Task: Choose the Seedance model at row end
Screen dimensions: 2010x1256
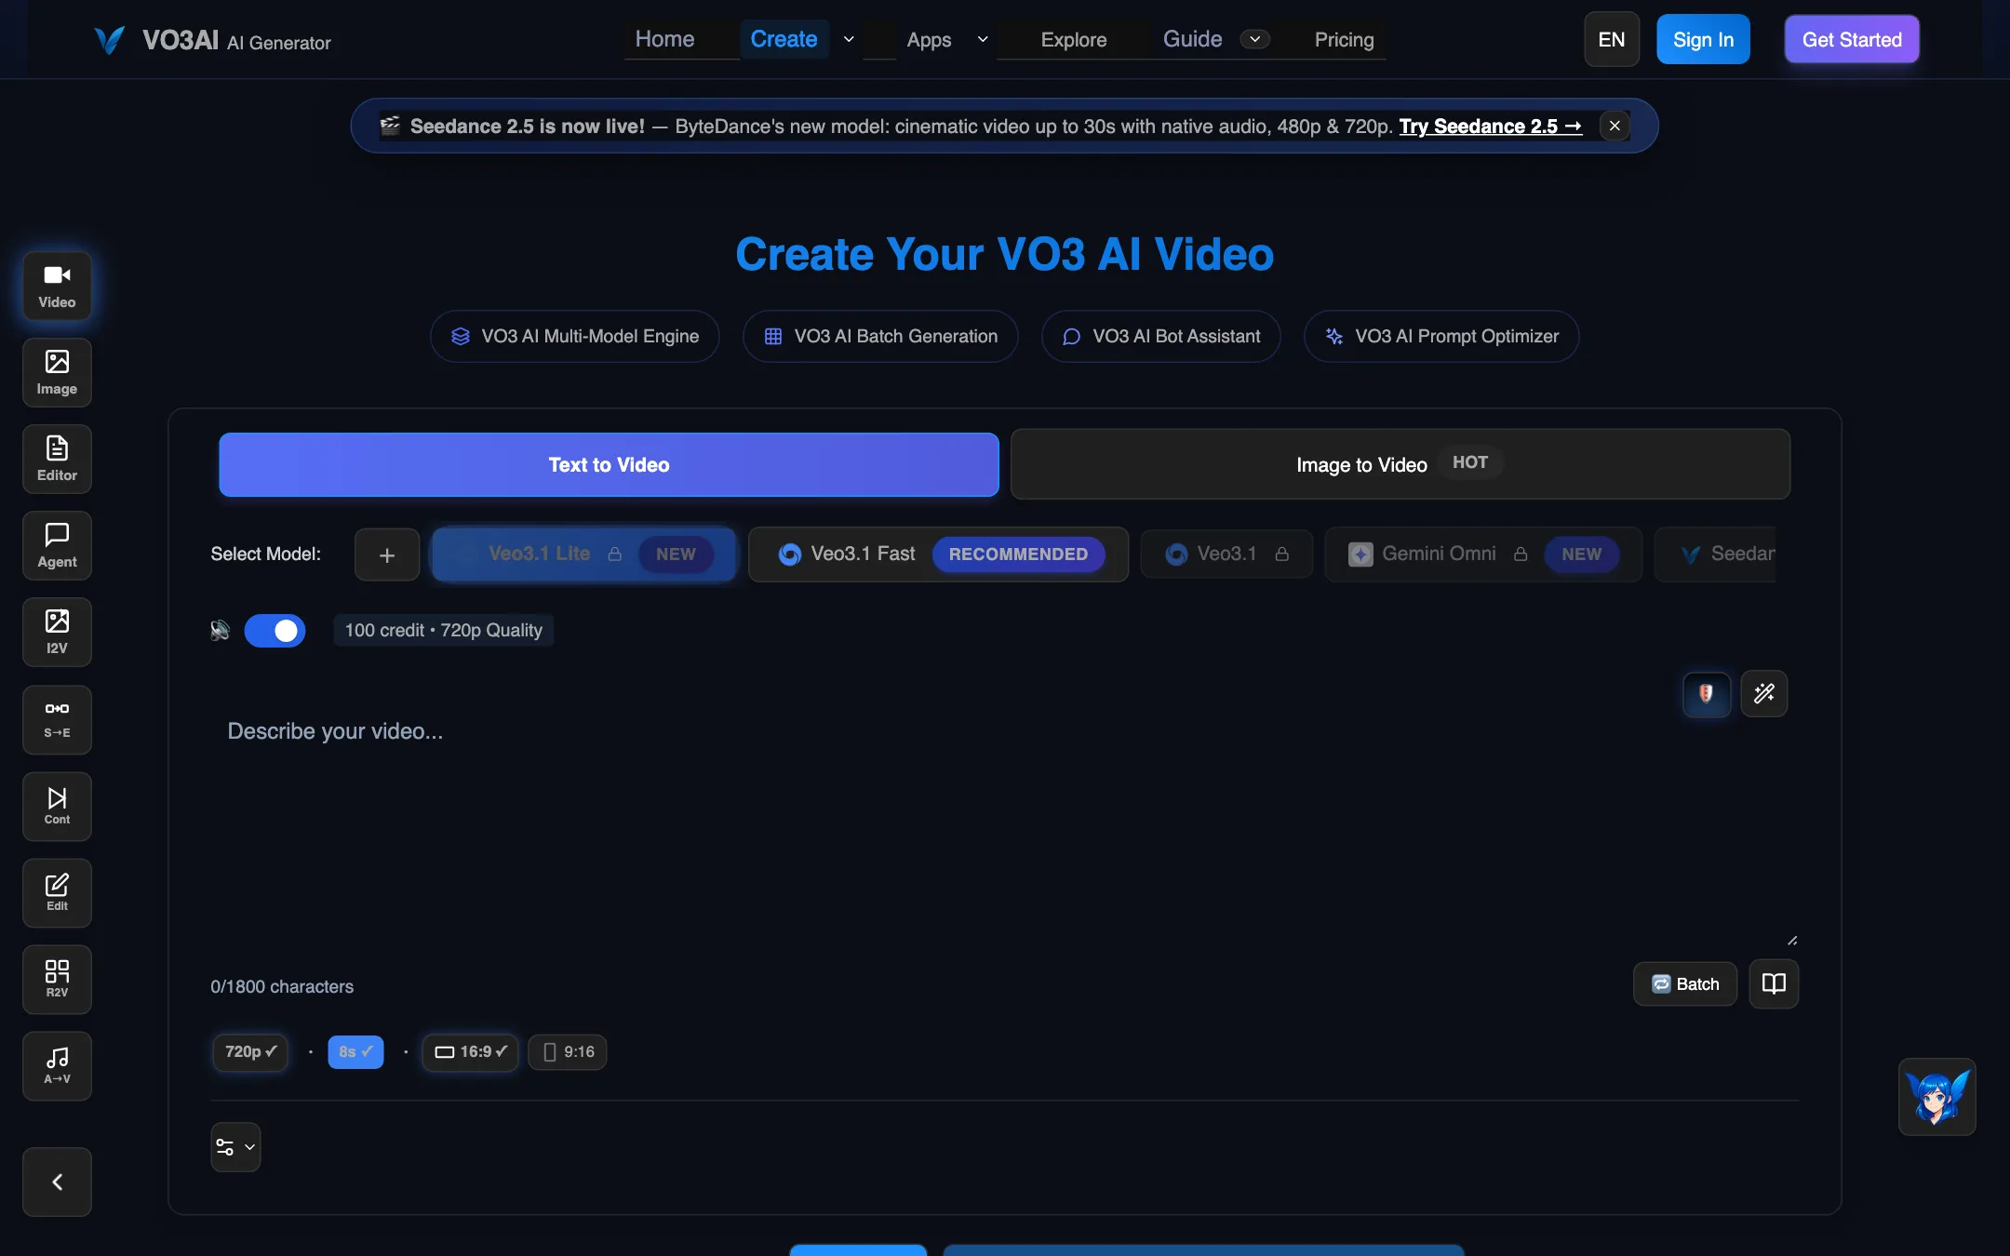Action: [1715, 555]
